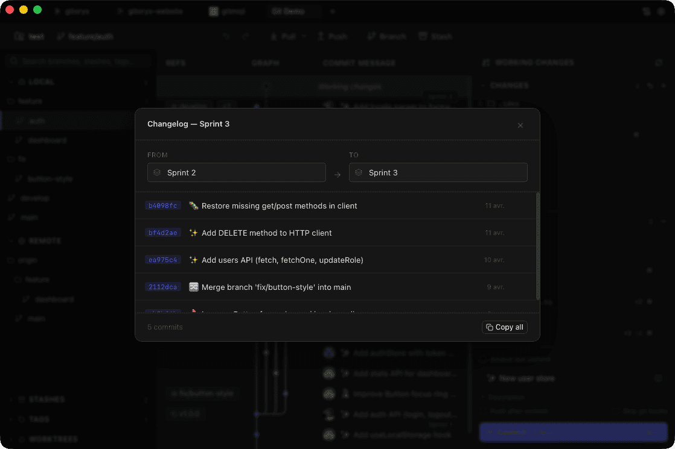The width and height of the screenshot is (675, 449).
Task: Select 'Add users API (fetch, fetchOne, updateRole)' commit
Action: (x=336, y=260)
